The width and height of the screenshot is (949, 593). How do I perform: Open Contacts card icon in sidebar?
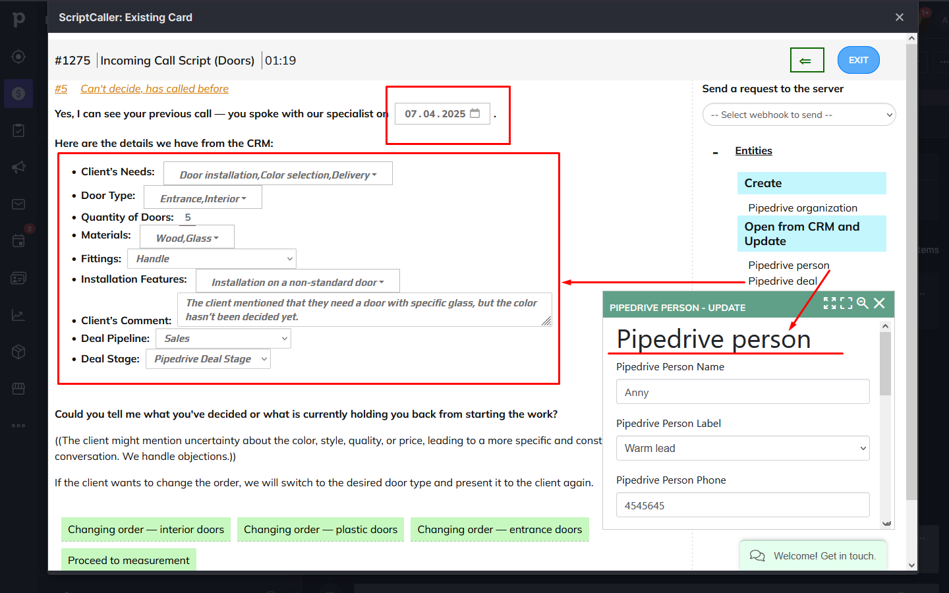click(18, 278)
